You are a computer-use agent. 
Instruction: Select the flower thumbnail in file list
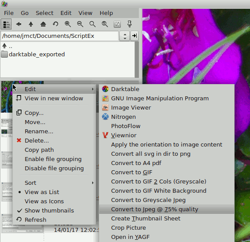click(x=7, y=97)
